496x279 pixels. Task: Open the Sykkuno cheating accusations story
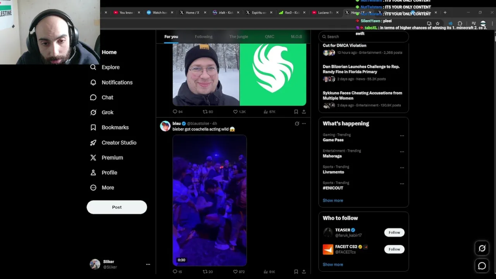(363, 99)
